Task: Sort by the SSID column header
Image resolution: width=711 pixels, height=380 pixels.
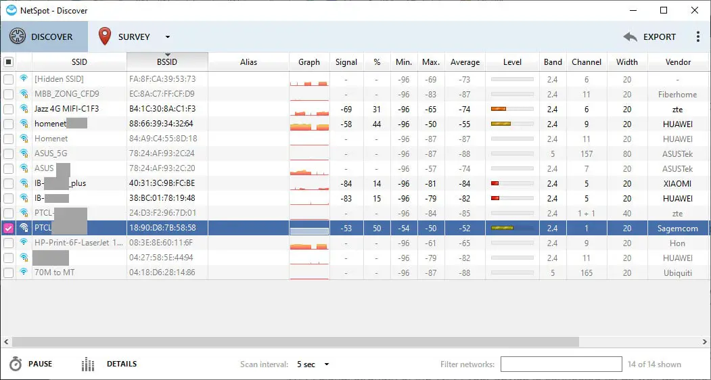Action: 79,62
